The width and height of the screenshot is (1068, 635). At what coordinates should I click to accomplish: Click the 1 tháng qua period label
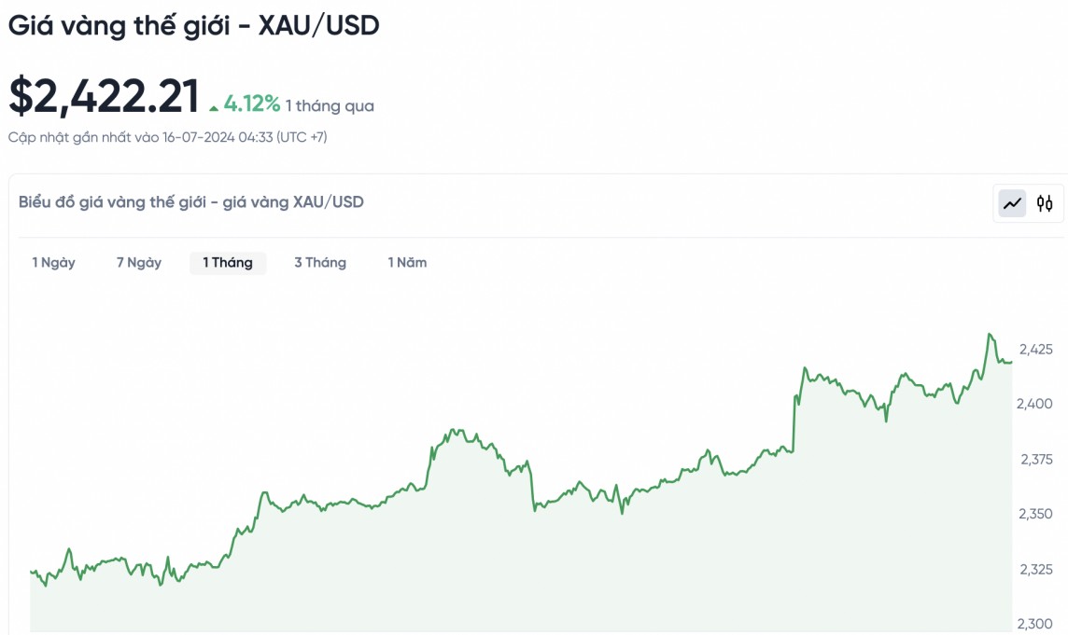pyautogui.click(x=330, y=106)
